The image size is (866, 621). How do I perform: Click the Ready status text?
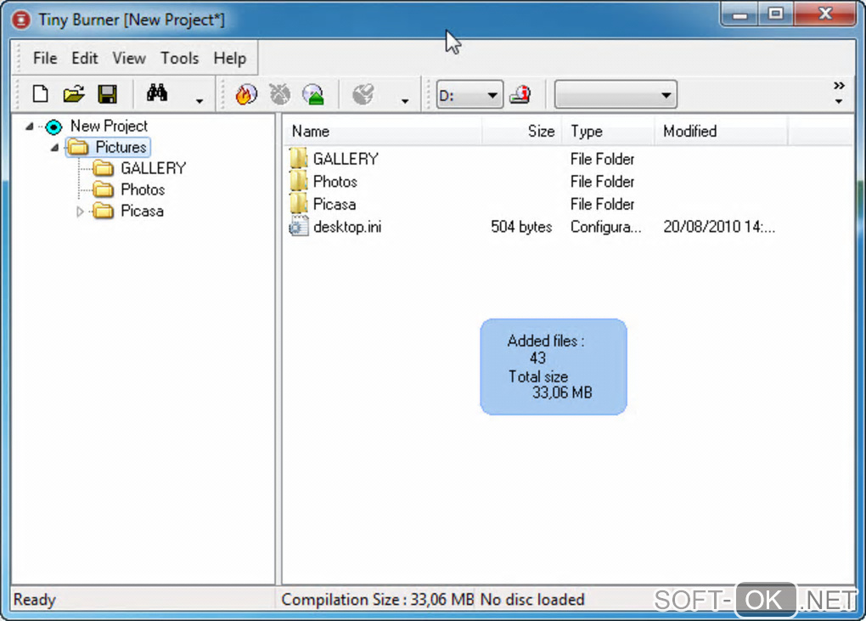tap(34, 600)
